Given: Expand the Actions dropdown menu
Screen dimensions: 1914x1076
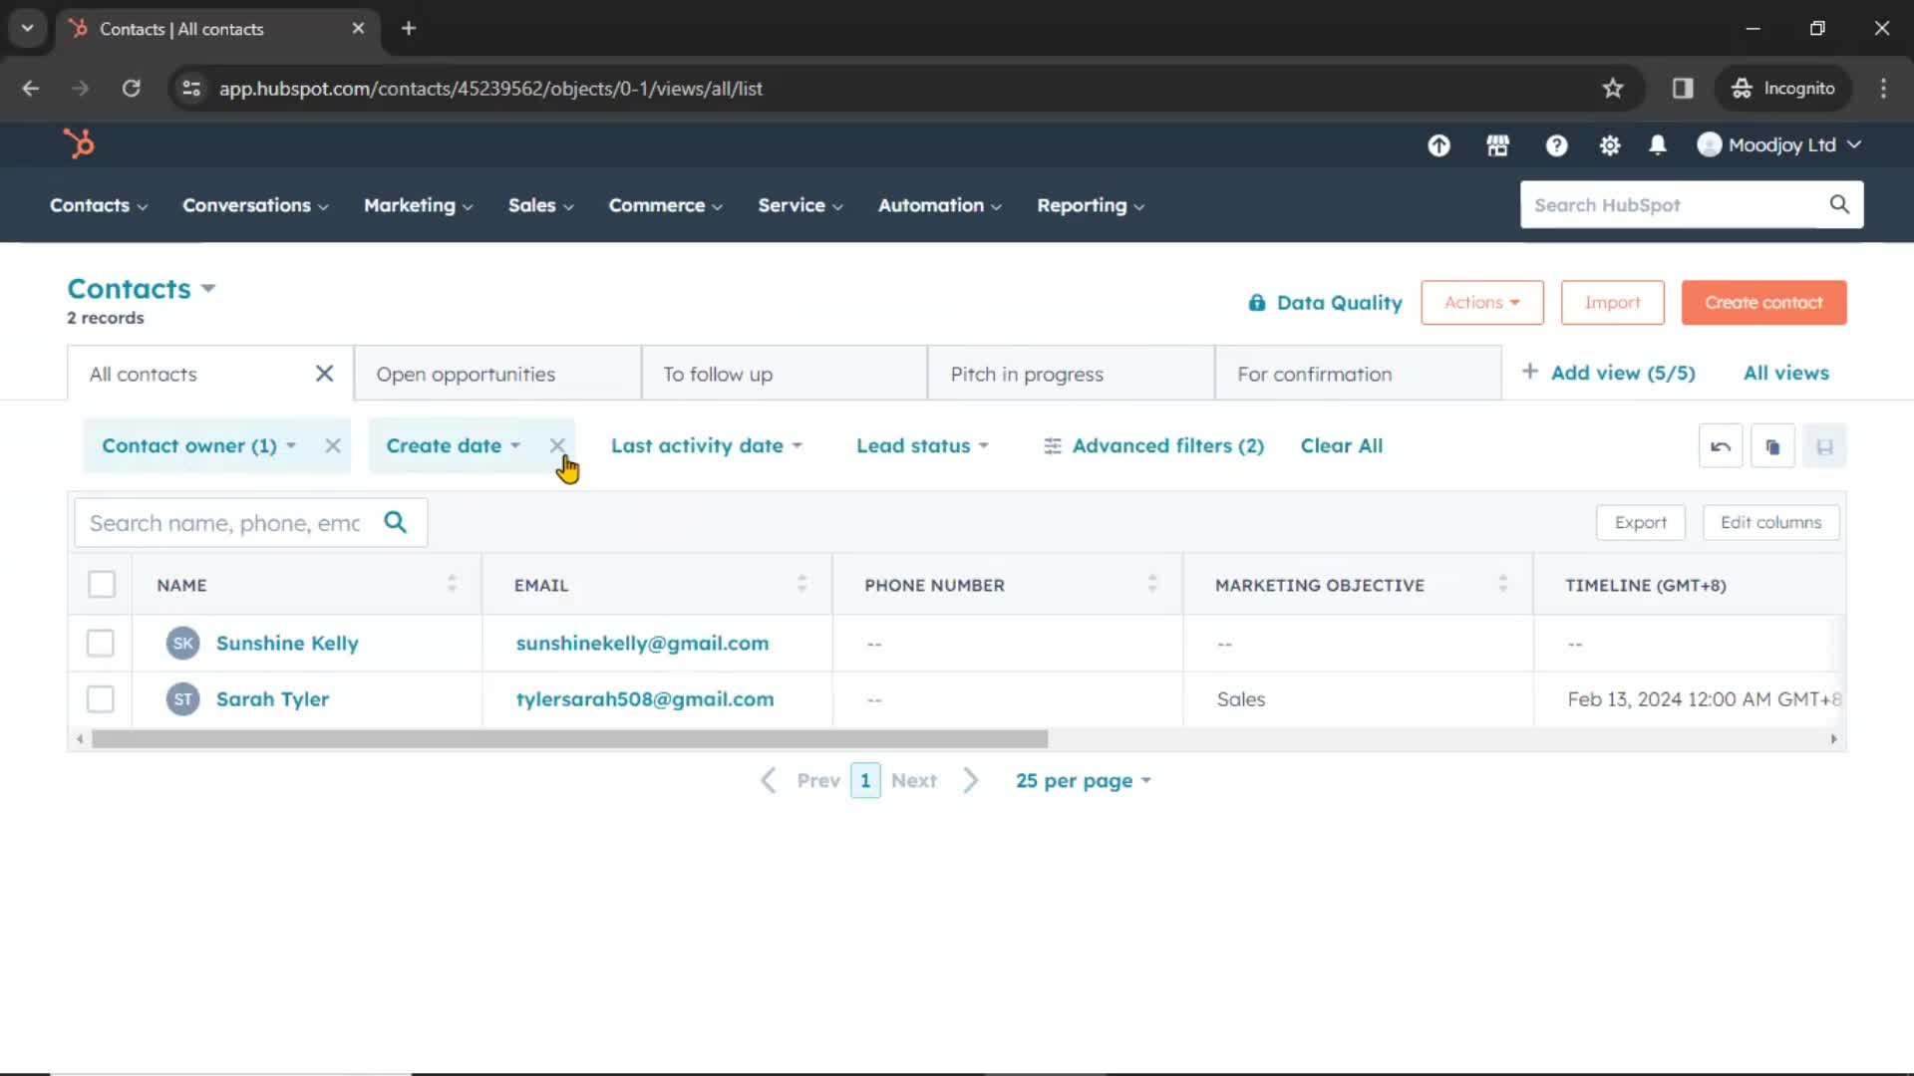Looking at the screenshot, I should (x=1481, y=302).
